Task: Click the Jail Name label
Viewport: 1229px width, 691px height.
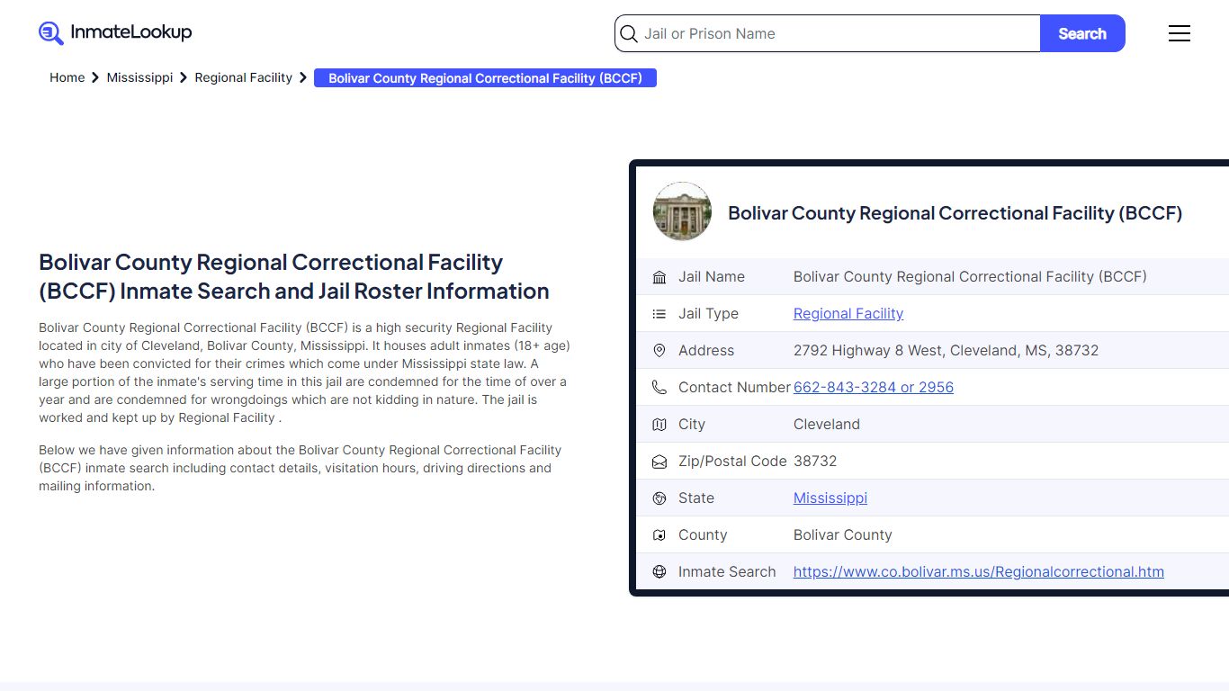Action: point(712,276)
